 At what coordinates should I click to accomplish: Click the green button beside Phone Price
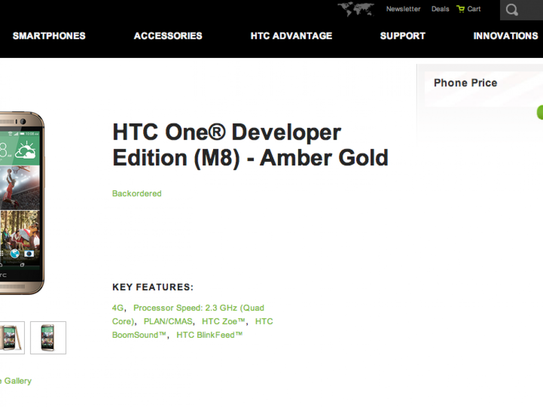tap(540, 113)
